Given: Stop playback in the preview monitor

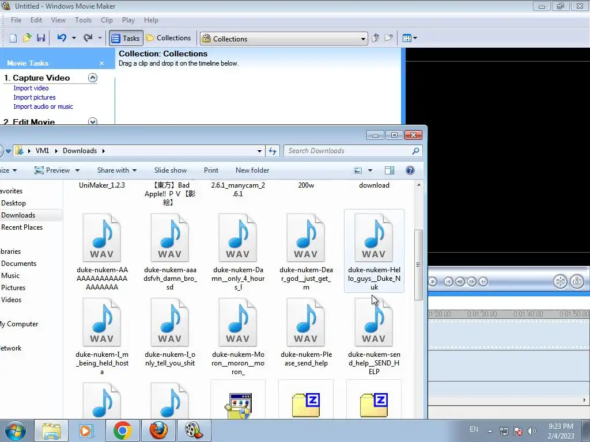Looking at the screenshot, I should pyautogui.click(x=433, y=281).
